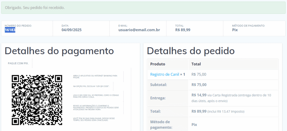Image resolution: width=287 pixels, height=131 pixels.
Task: Click the 'Detalhes do pagamento' heading
Action: coord(59,51)
